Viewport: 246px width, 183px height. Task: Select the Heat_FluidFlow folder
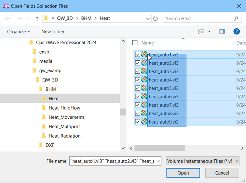point(61,108)
